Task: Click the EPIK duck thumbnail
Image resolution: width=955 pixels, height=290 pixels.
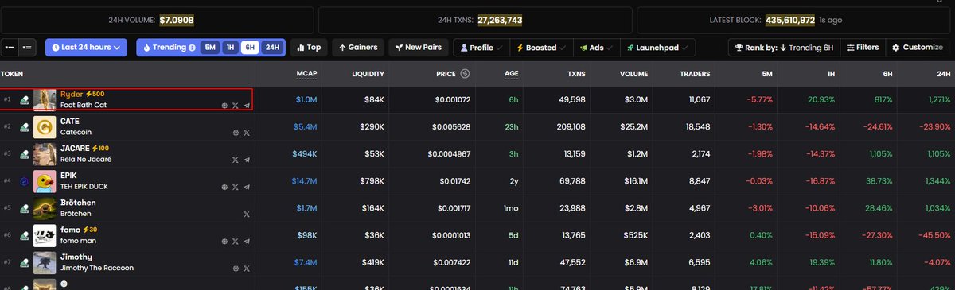Action: (x=45, y=181)
